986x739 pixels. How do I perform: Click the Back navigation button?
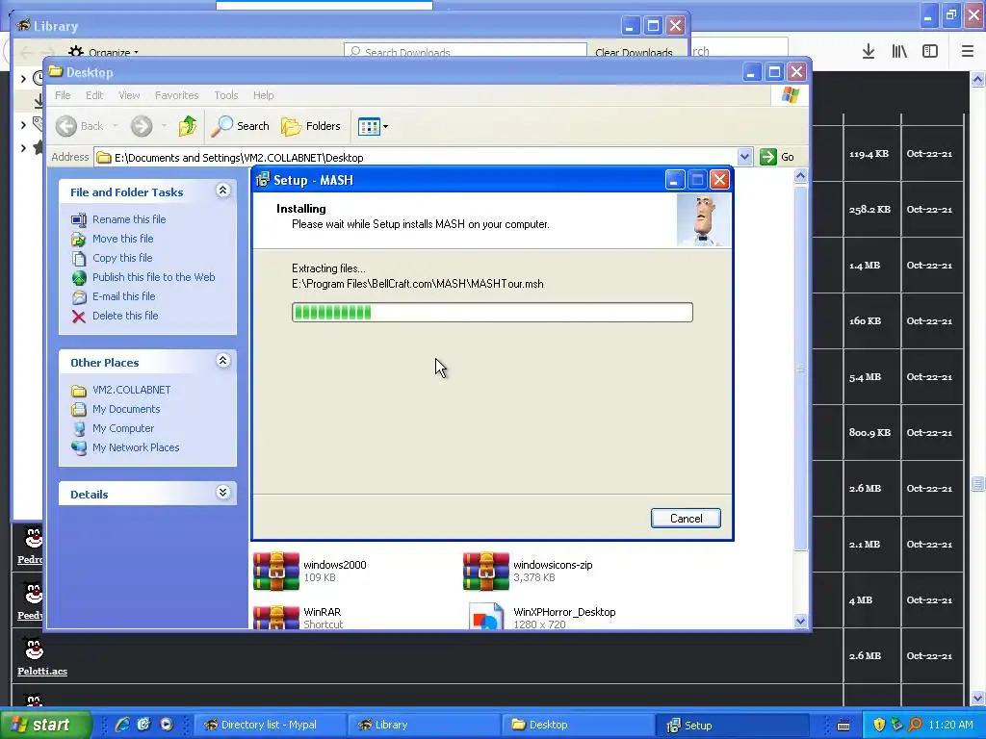coord(79,126)
